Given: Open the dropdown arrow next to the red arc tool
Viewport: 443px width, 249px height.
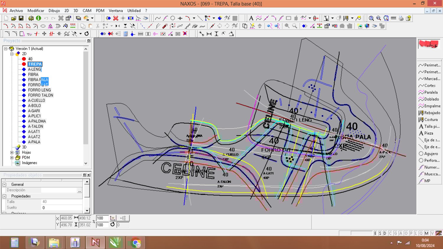Looking at the screenshot, I should pyautogui.click(x=194, y=18).
